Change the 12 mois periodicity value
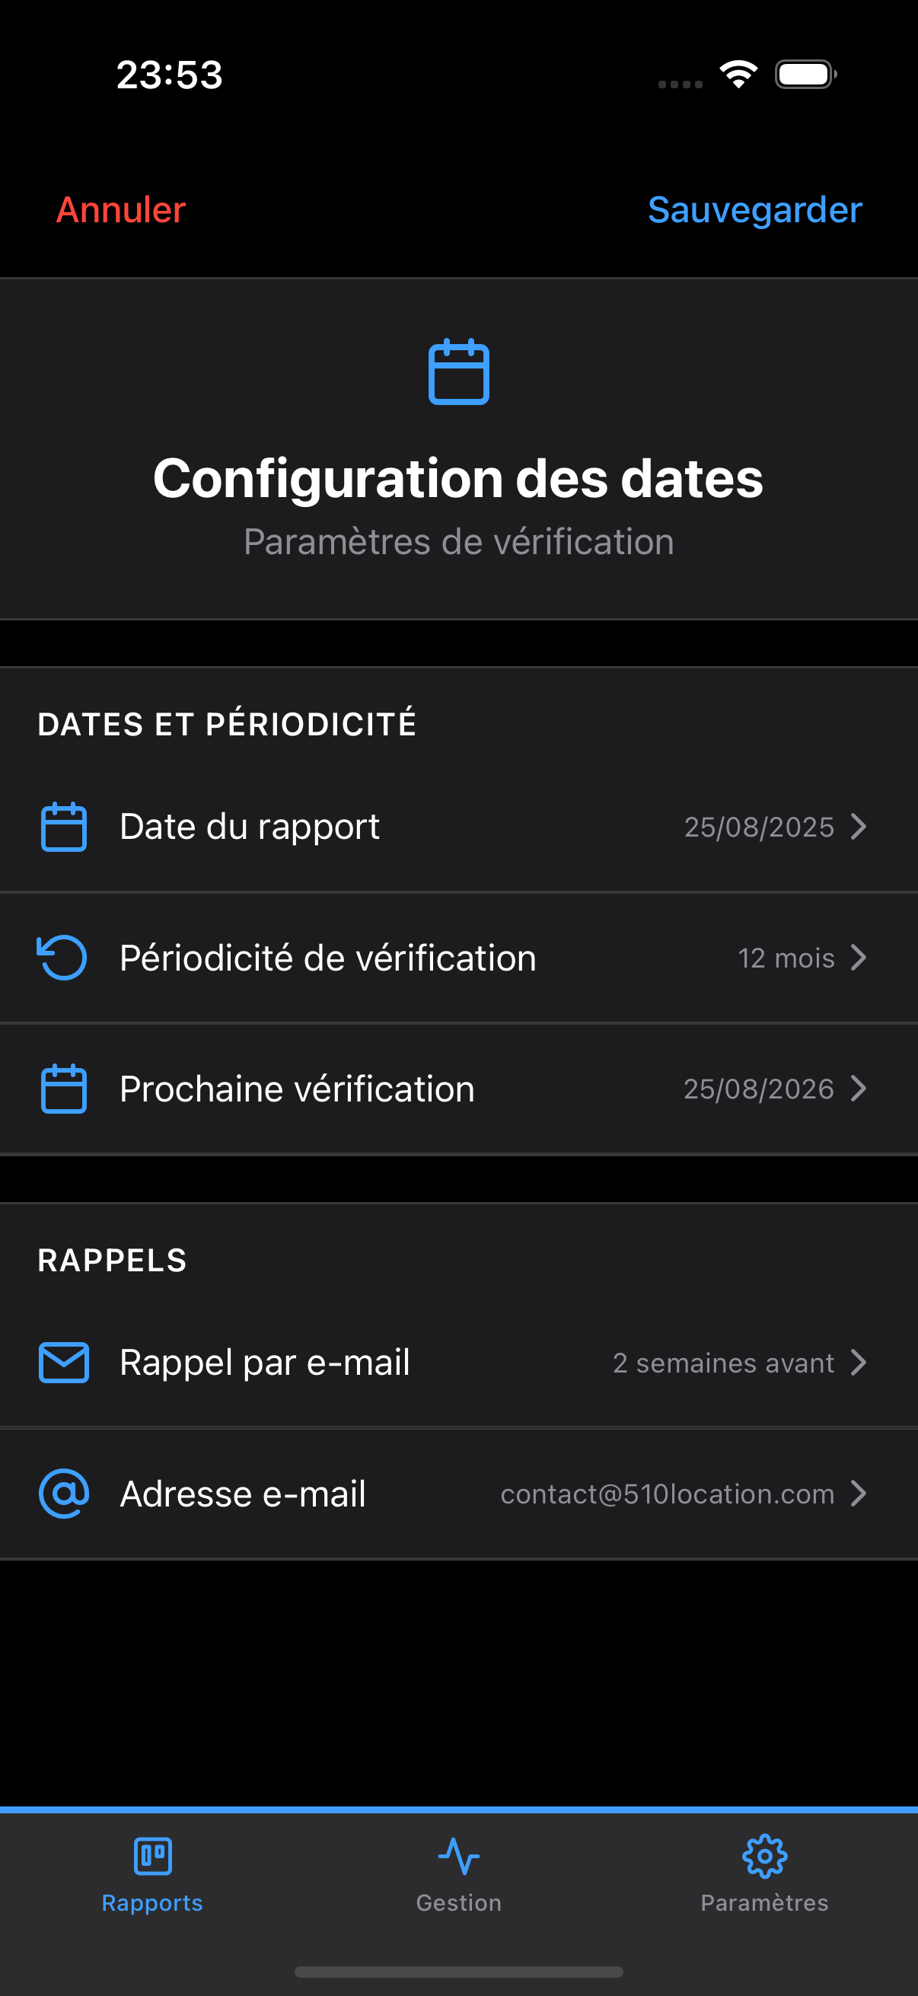The height and width of the screenshot is (1996, 918). point(786,958)
